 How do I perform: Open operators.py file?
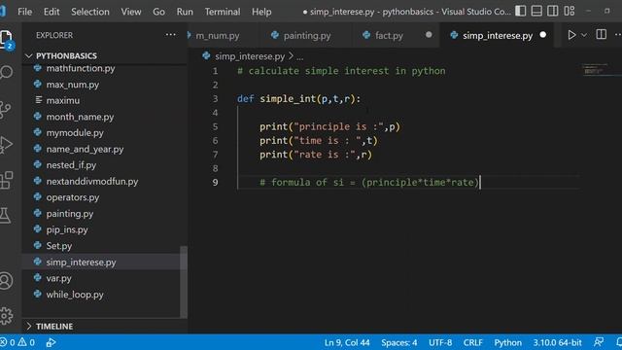click(73, 197)
